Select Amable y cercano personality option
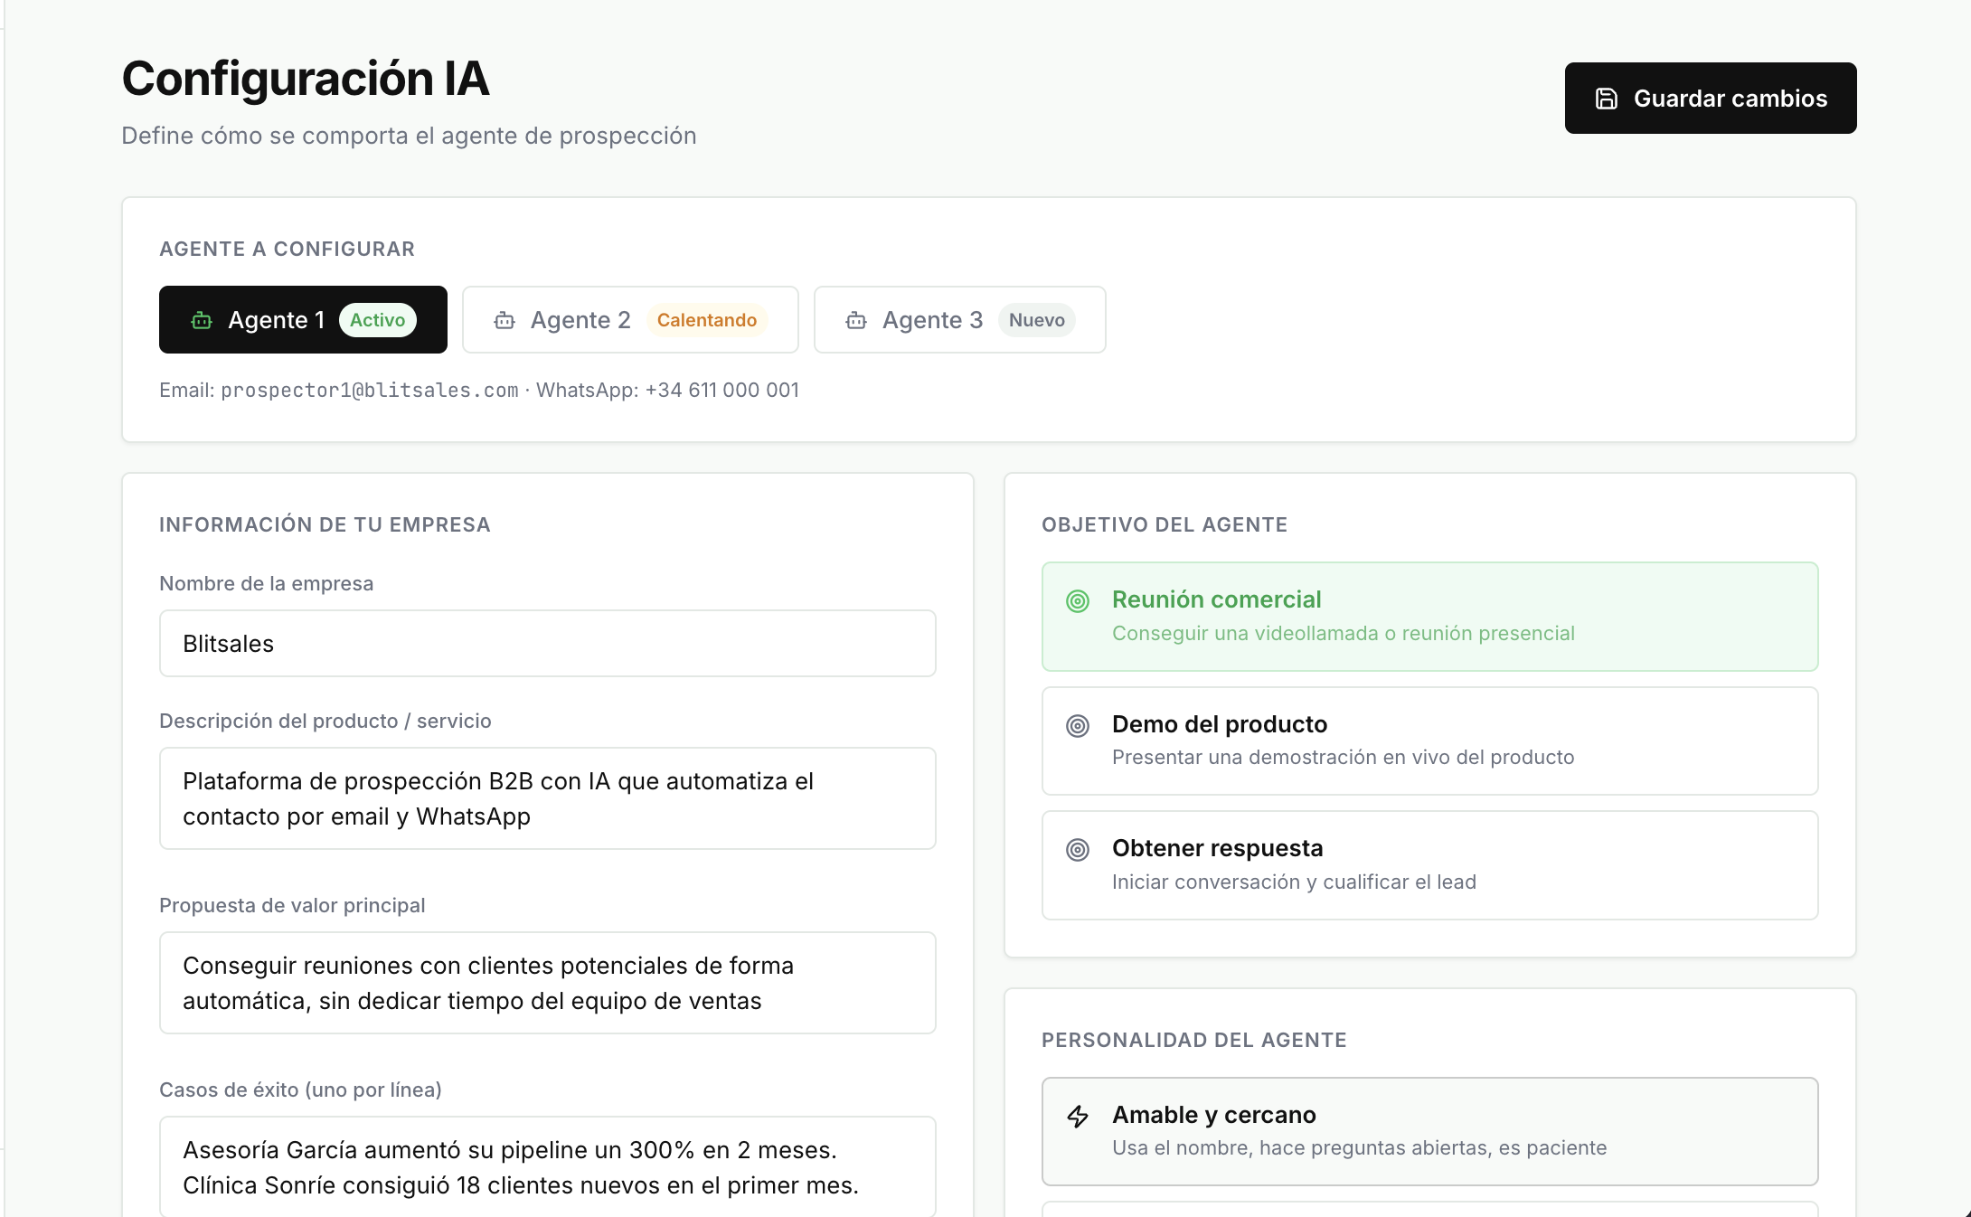 [1429, 1131]
